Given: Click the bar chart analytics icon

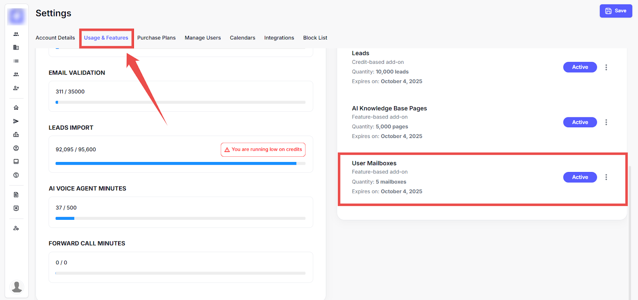Looking at the screenshot, I should click(16, 135).
